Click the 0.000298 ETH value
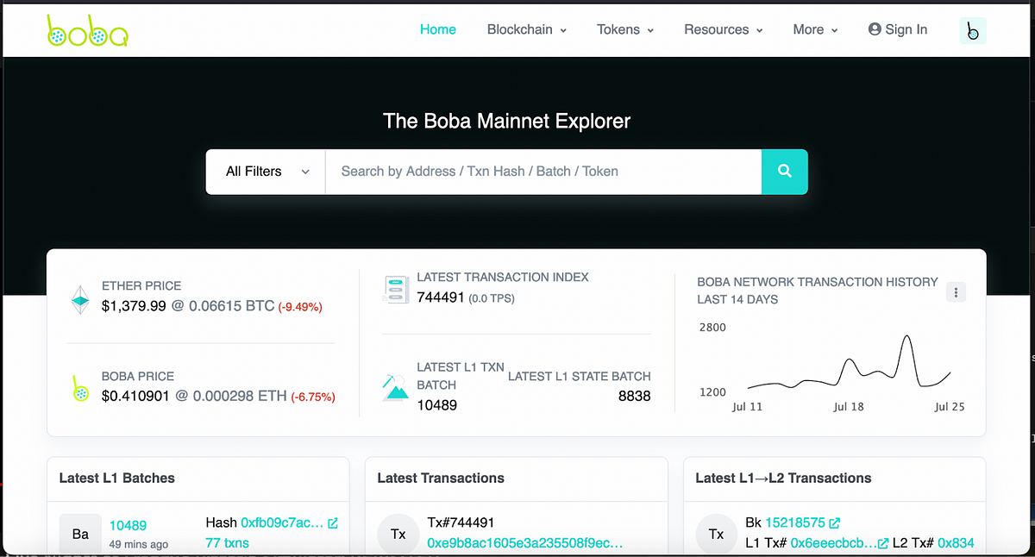1035x557 pixels. [240, 397]
